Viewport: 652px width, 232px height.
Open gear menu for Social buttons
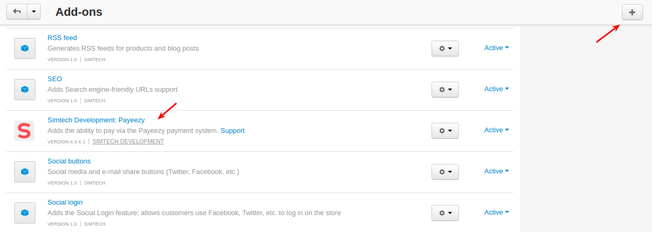[445, 172]
